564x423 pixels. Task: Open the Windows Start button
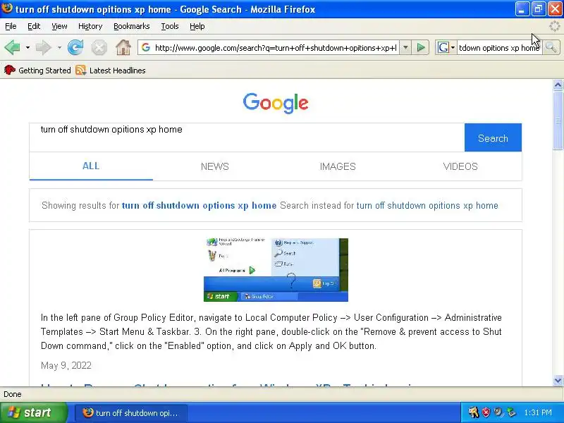[x=34, y=412]
